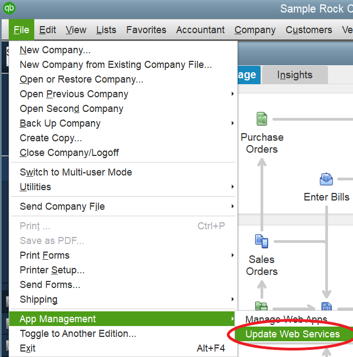Expand the Open Previous Company submenu
353x357 pixels.
(74, 94)
